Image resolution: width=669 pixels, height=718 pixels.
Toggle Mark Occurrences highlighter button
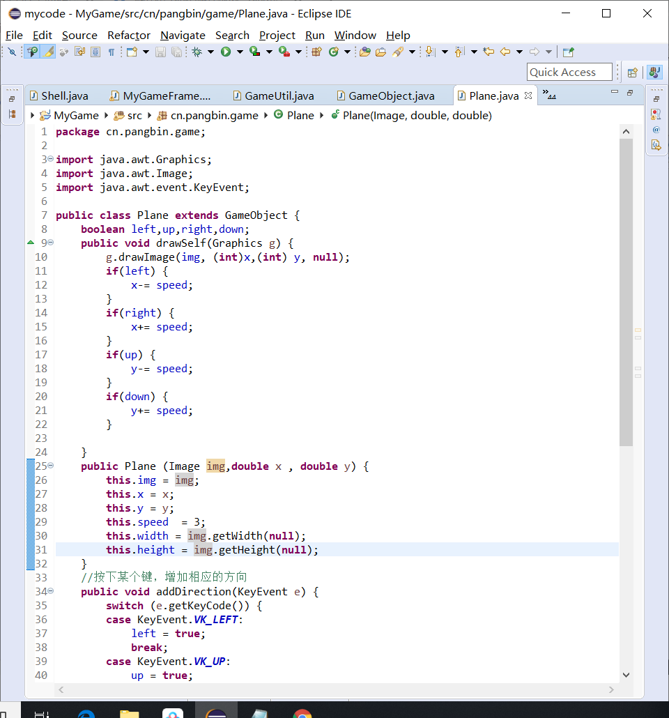pyautogui.click(x=49, y=52)
